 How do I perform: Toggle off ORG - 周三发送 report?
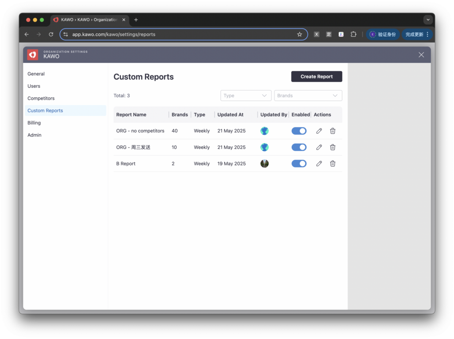(x=299, y=148)
